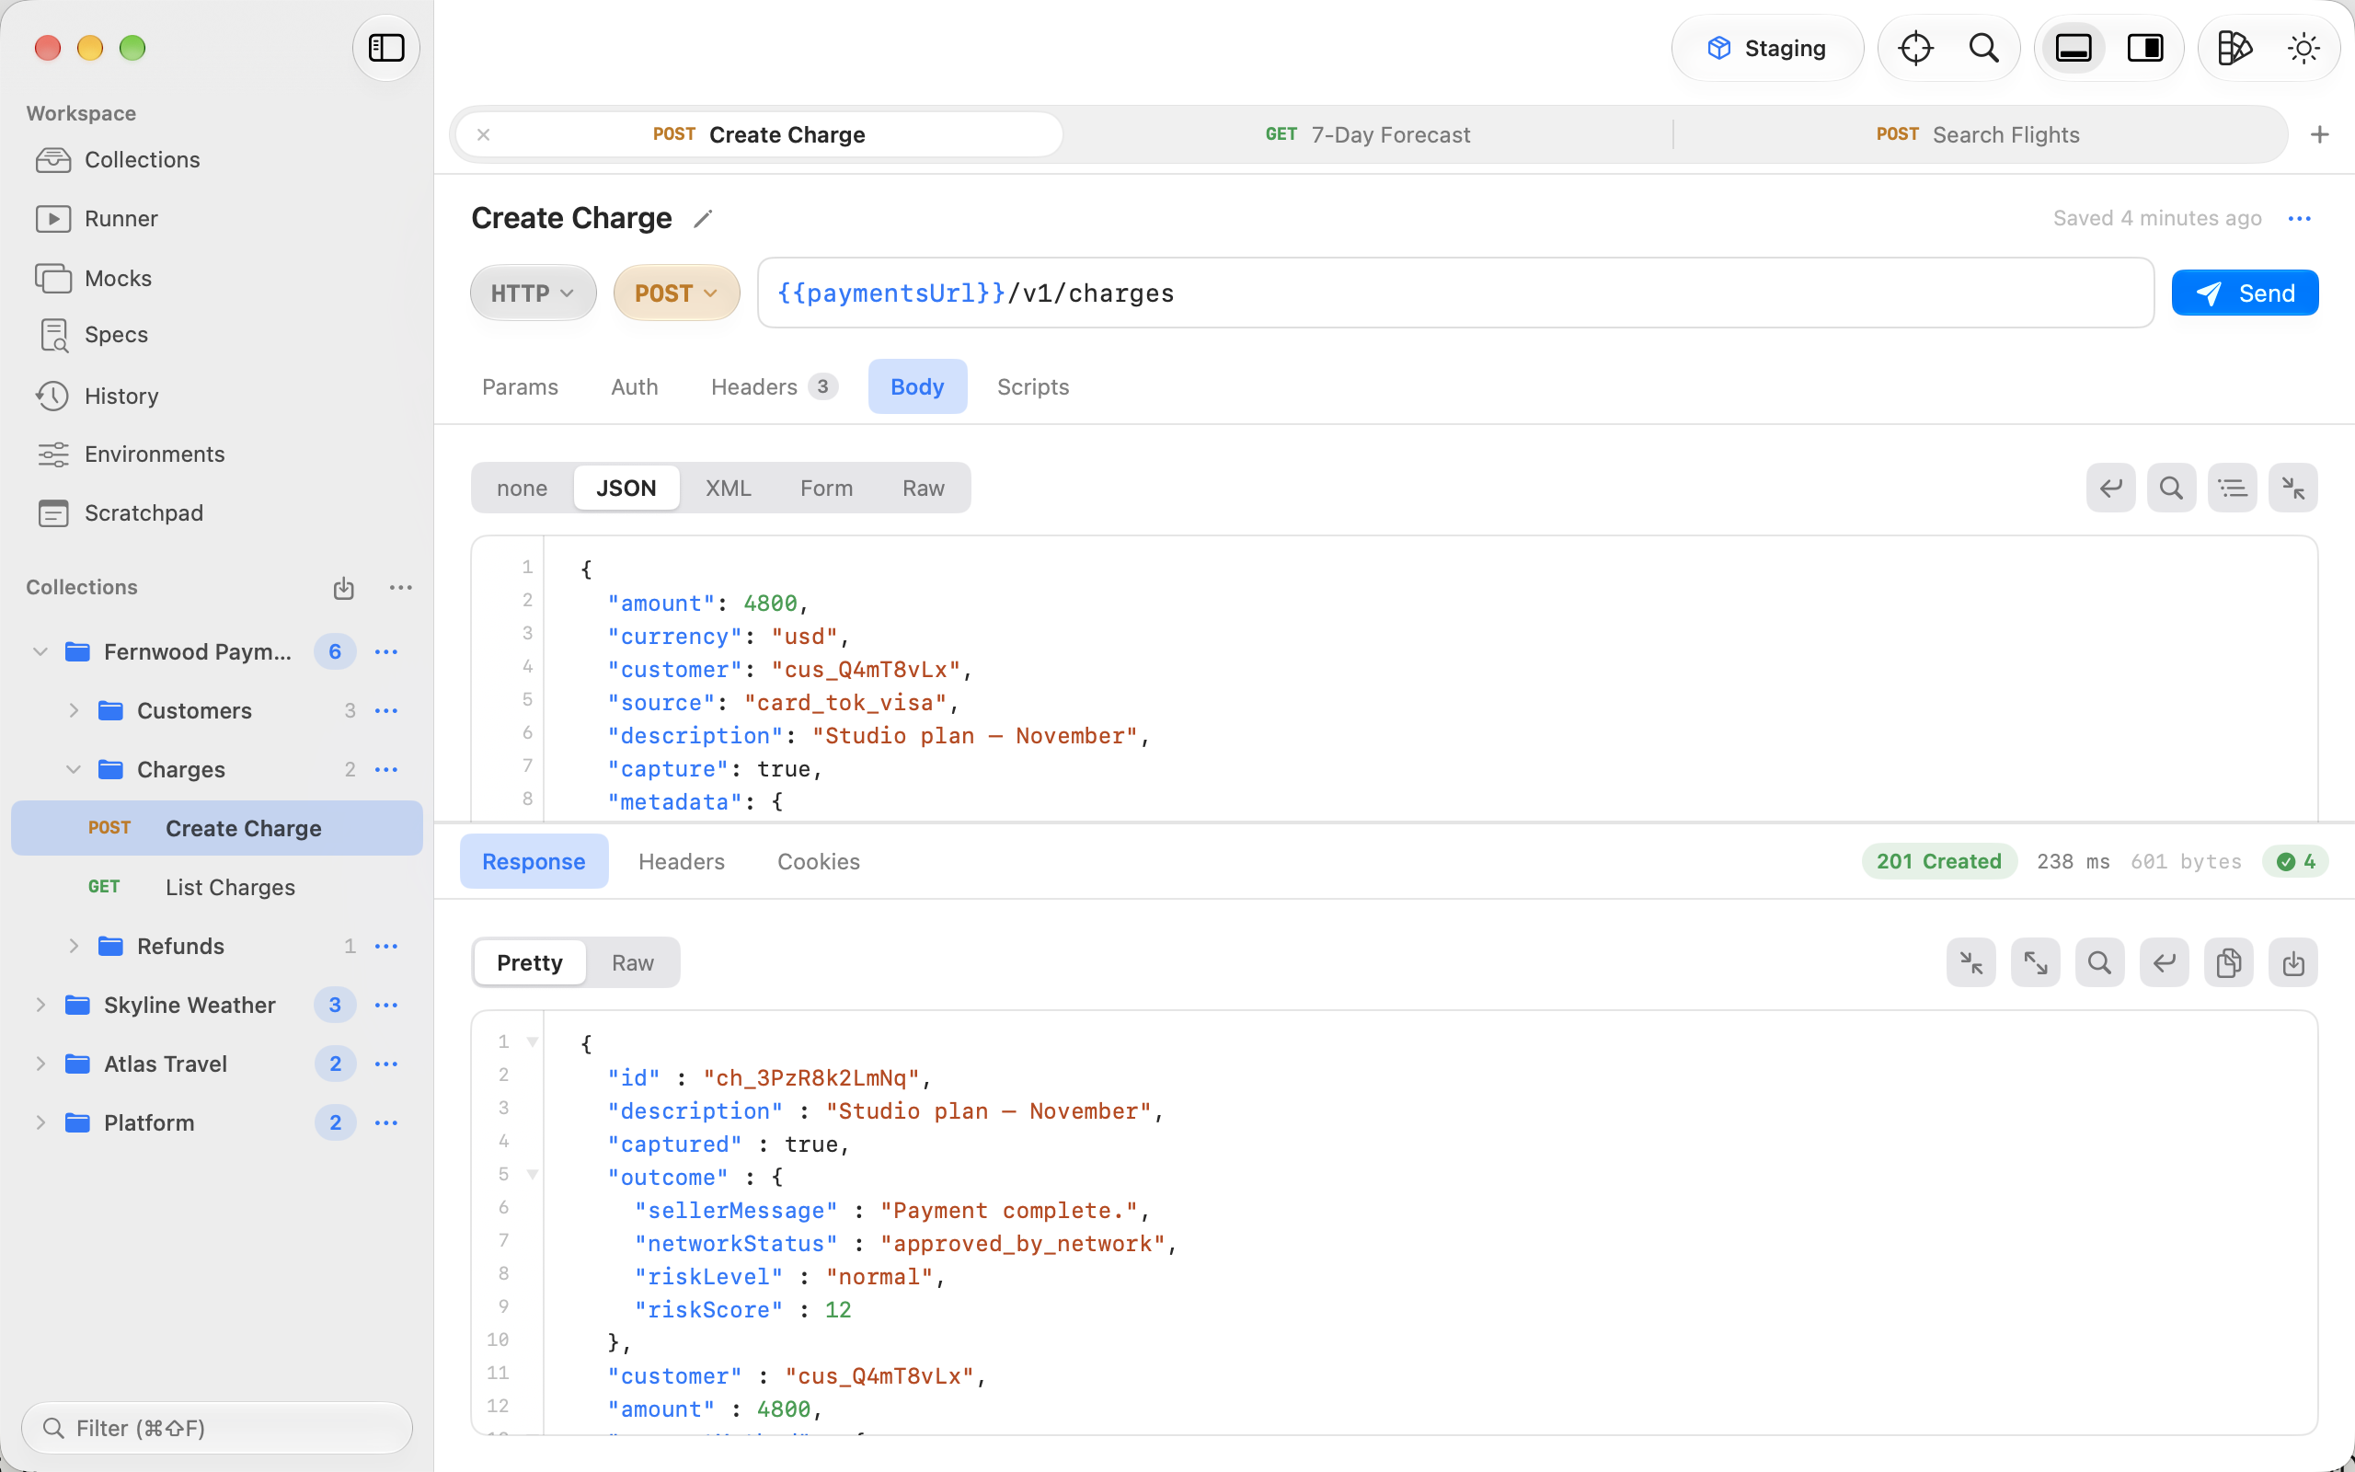Collapse the request body editor

pyautogui.click(x=2292, y=488)
